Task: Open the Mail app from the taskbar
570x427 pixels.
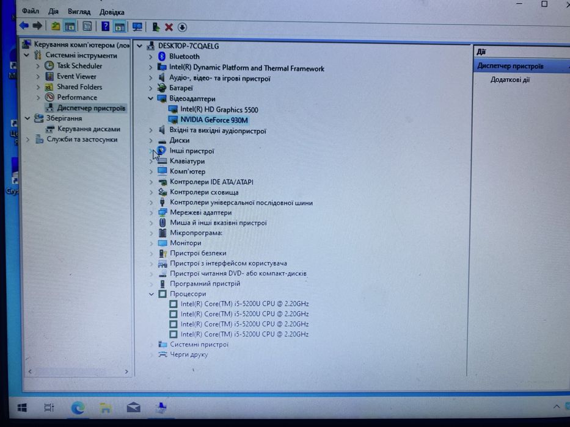Action: click(133, 407)
